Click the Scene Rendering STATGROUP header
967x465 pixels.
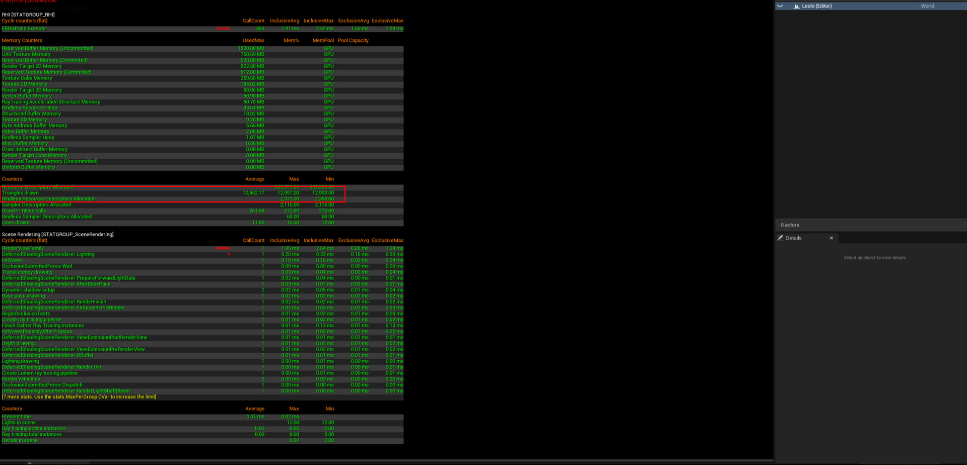[57, 234]
